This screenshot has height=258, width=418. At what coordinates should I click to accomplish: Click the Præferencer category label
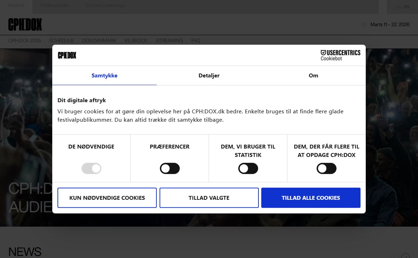(x=170, y=147)
